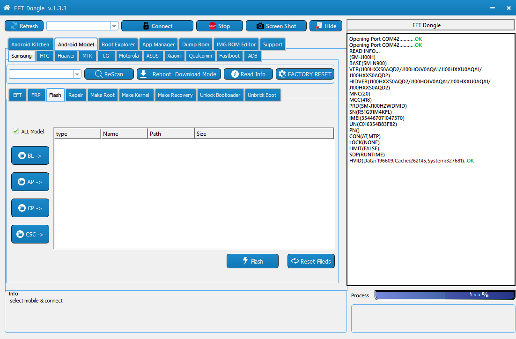Click the AP -> file button
The width and height of the screenshot is (516, 339).
point(30,182)
